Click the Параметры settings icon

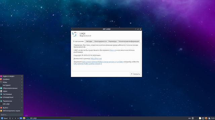1,101
